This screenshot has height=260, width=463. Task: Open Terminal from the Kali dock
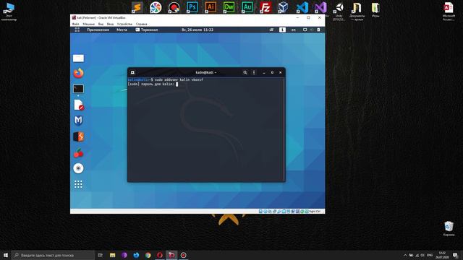(78, 89)
